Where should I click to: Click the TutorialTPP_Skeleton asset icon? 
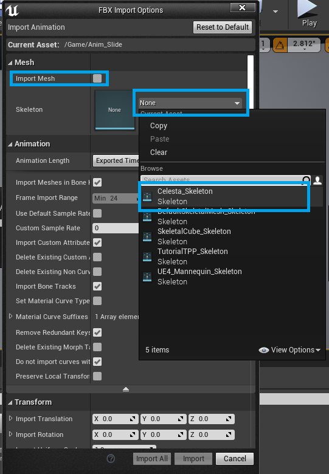coord(147,256)
